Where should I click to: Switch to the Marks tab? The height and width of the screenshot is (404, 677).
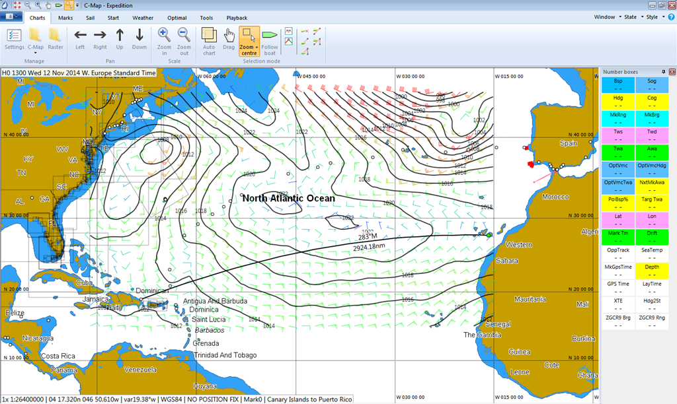pos(65,18)
